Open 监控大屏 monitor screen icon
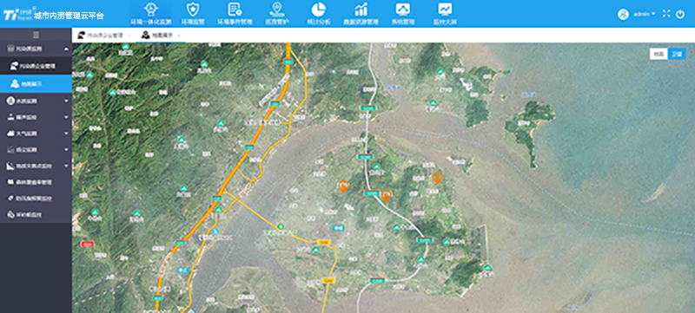The image size is (695, 313). (x=445, y=10)
